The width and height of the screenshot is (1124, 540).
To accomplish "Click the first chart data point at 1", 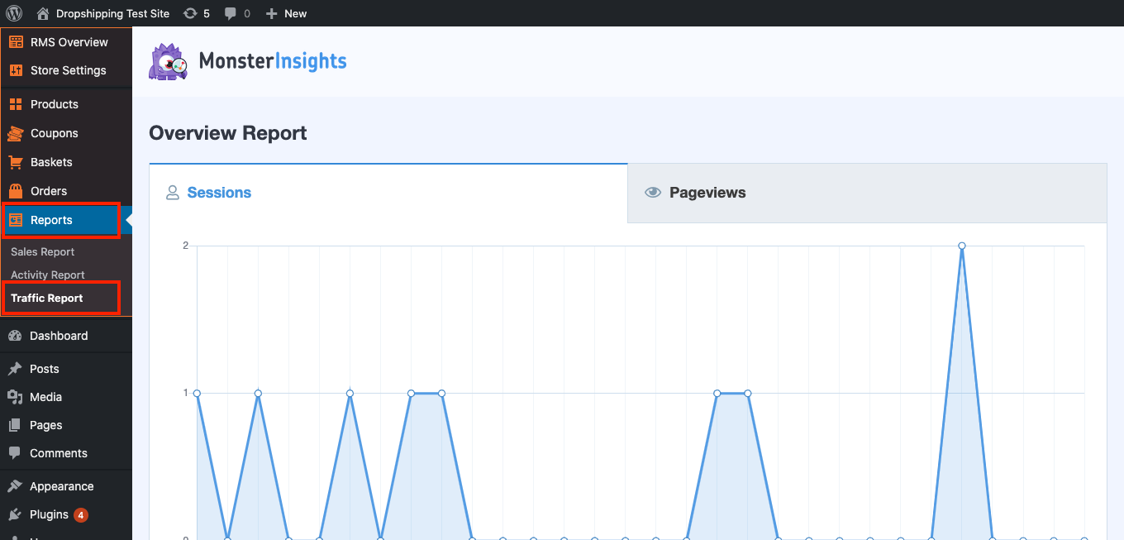I will coord(197,393).
